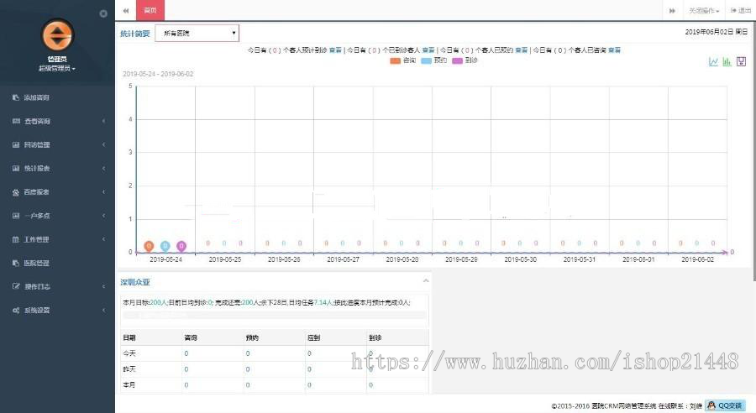Click the 2019-05-24 - 2019-06-02 date range text

pos(158,74)
